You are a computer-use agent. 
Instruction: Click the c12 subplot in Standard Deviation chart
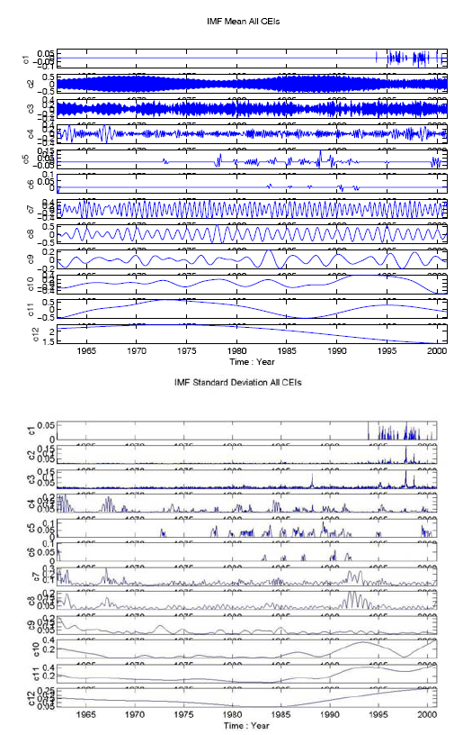pyautogui.click(x=247, y=698)
